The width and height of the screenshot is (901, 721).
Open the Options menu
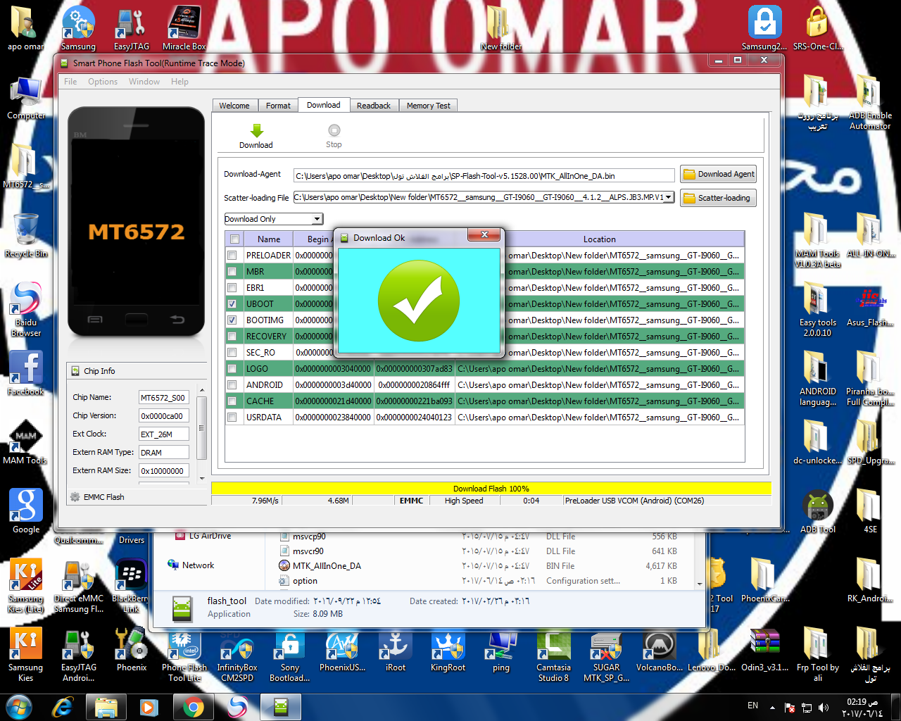tap(103, 82)
